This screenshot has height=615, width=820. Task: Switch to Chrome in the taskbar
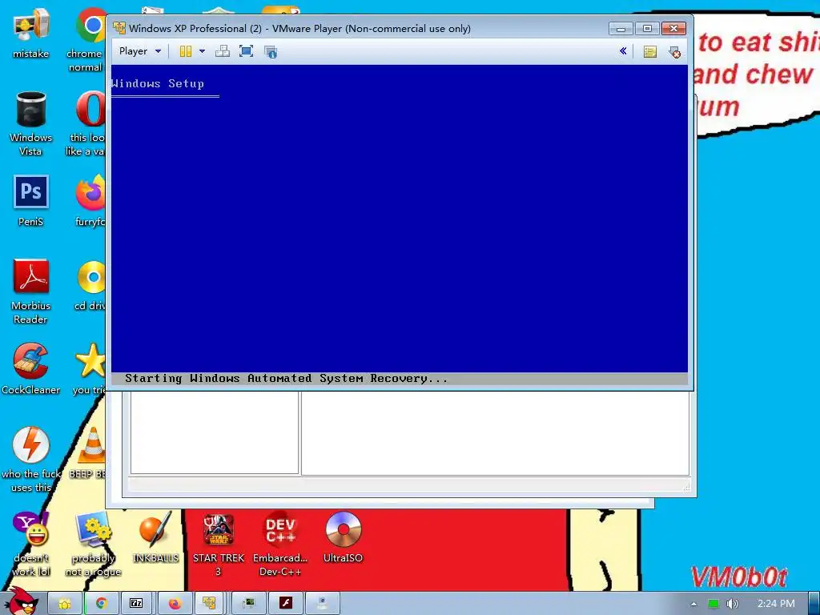101,604
